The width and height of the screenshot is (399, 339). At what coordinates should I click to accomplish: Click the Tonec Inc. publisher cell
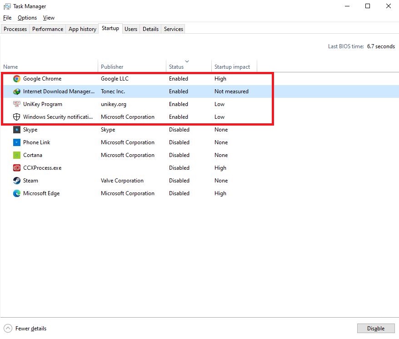point(113,91)
